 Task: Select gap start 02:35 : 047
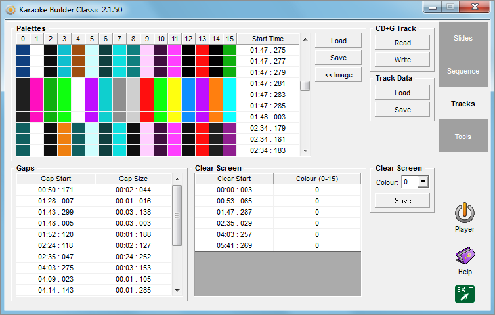click(56, 257)
